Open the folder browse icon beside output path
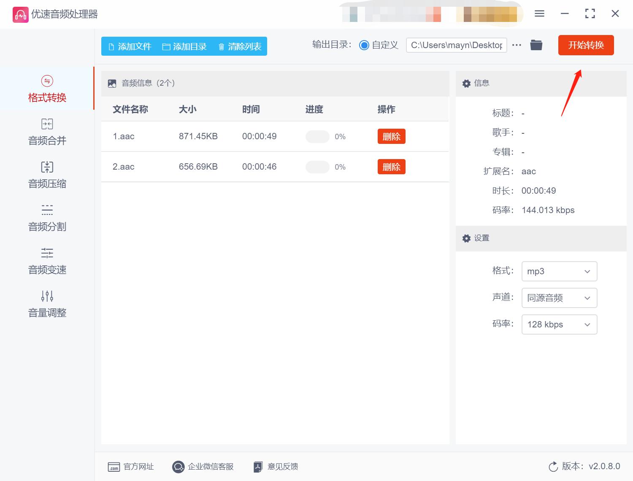The height and width of the screenshot is (481, 633). pyautogui.click(x=536, y=45)
